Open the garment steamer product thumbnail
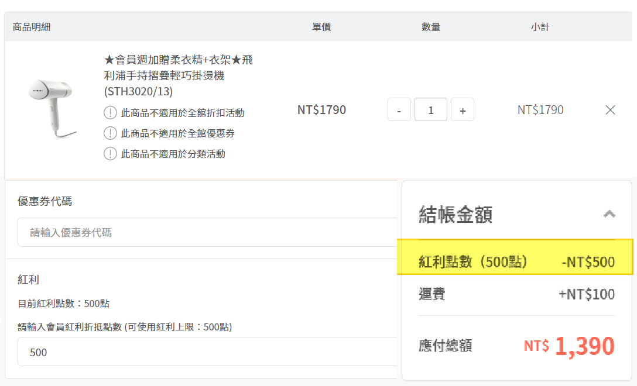 [x=51, y=109]
